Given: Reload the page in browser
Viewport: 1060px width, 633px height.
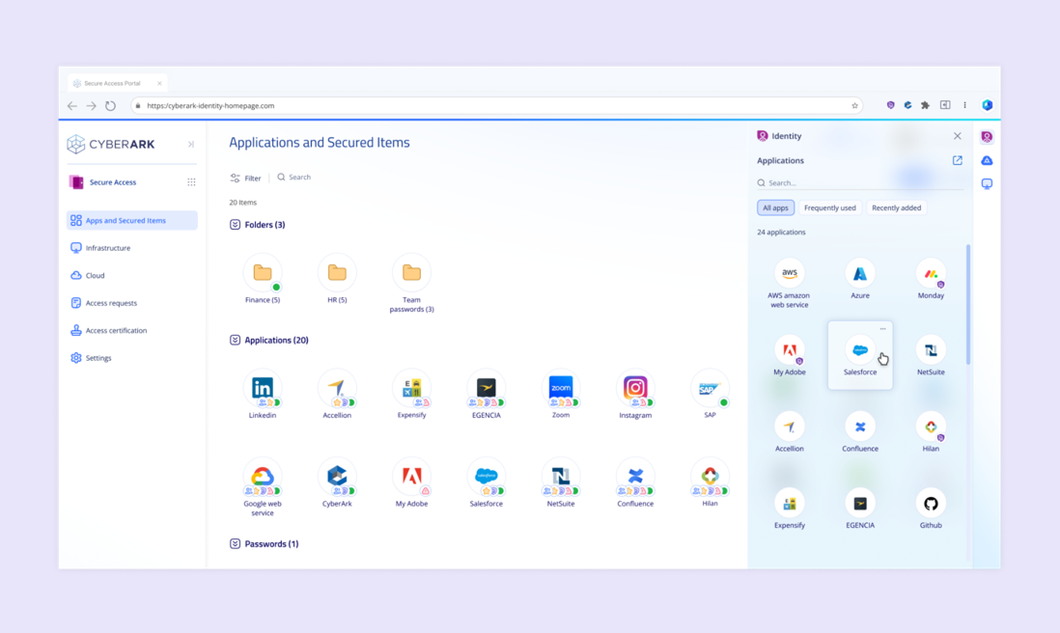Looking at the screenshot, I should point(111,106).
